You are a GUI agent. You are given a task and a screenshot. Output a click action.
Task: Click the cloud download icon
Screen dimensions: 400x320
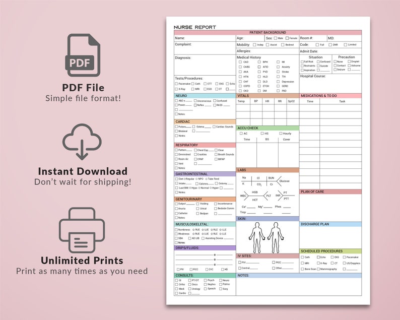tap(82, 142)
